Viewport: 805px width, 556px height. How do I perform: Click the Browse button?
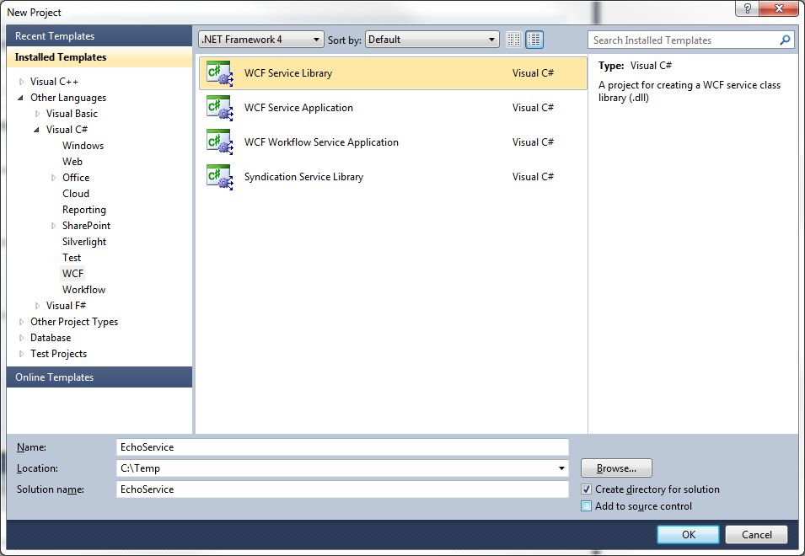pyautogui.click(x=615, y=468)
